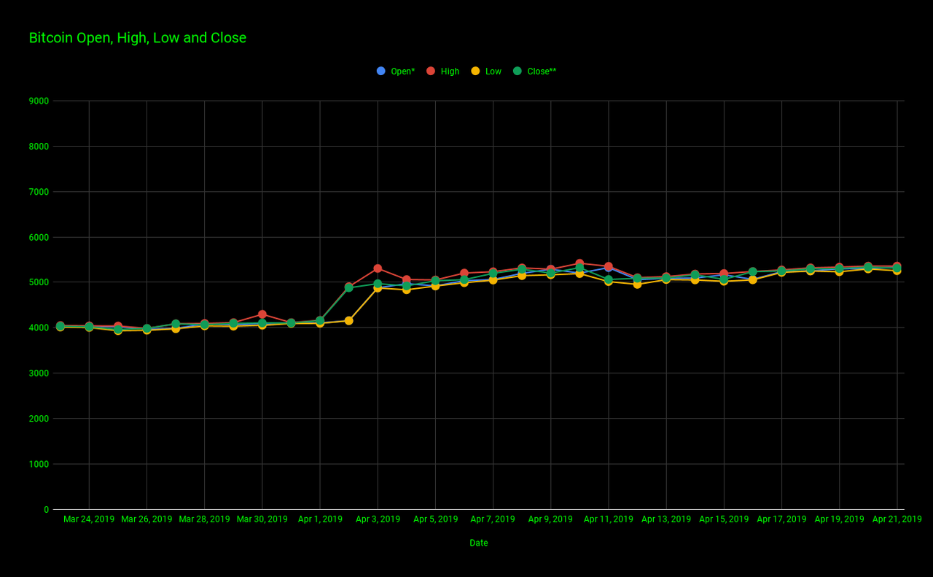Click the y-axis label 8000
Viewport: 933px width, 577px height.
coord(40,147)
